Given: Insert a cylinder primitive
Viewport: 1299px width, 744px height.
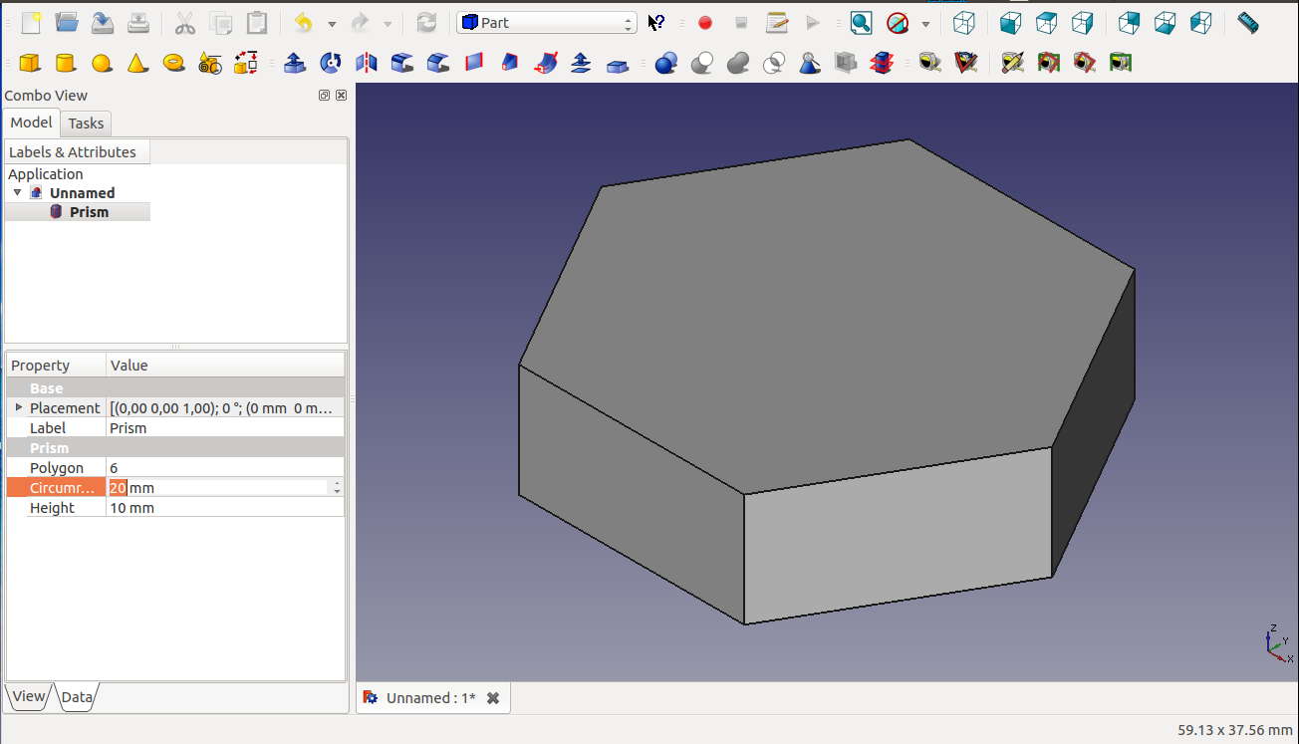Looking at the screenshot, I should tap(65, 64).
